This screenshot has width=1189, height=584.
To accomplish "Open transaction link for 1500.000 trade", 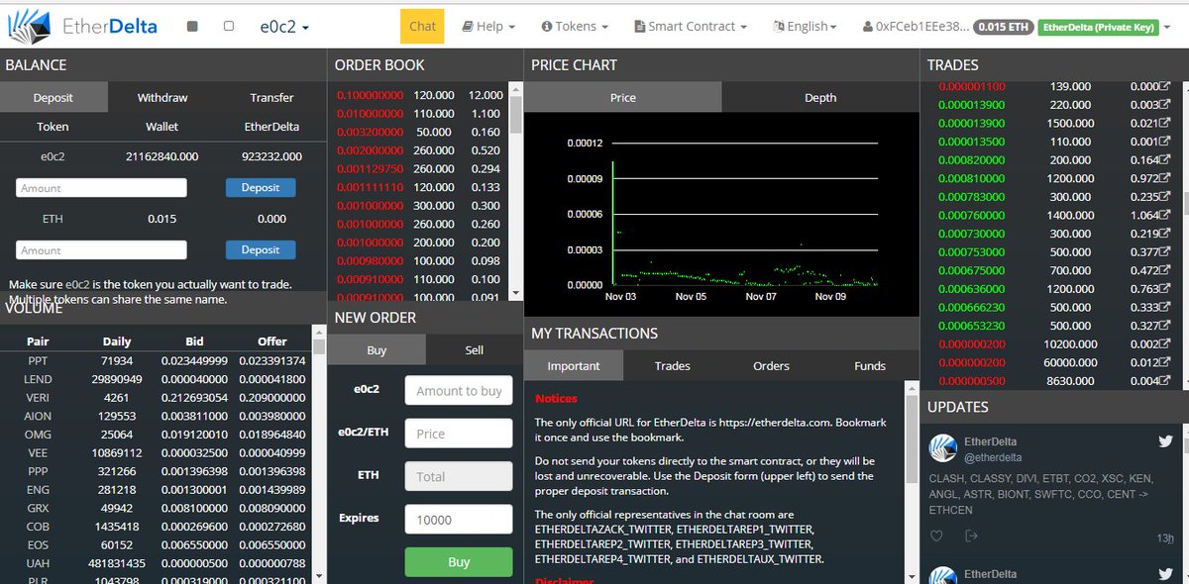I will pyautogui.click(x=1165, y=123).
